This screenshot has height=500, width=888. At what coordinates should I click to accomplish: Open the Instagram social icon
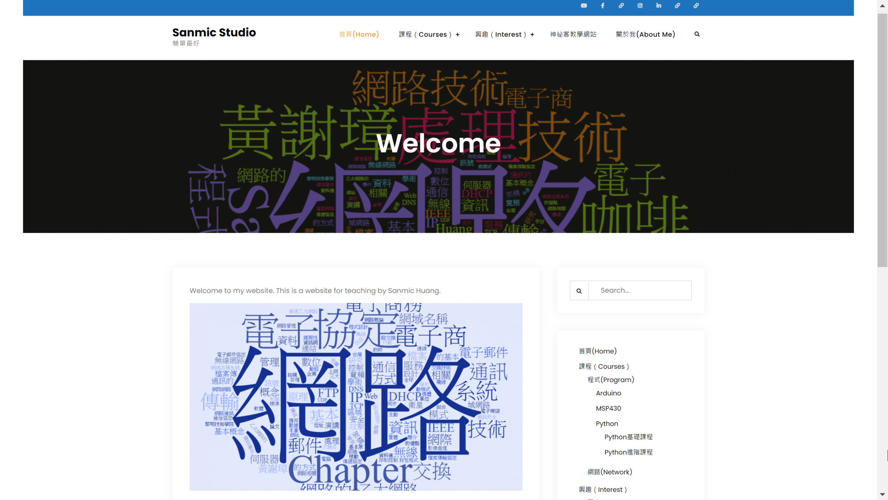pos(640,6)
